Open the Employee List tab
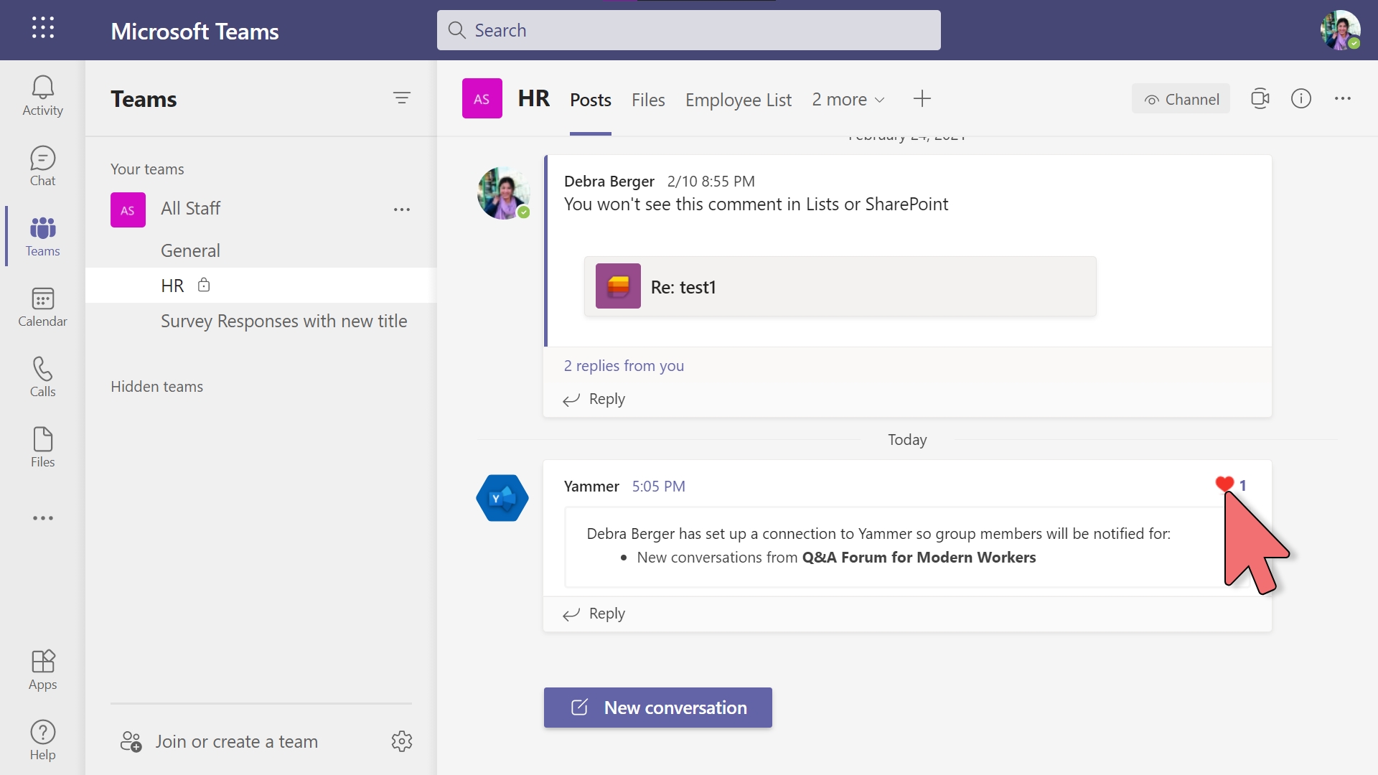This screenshot has width=1378, height=775. 739,100
